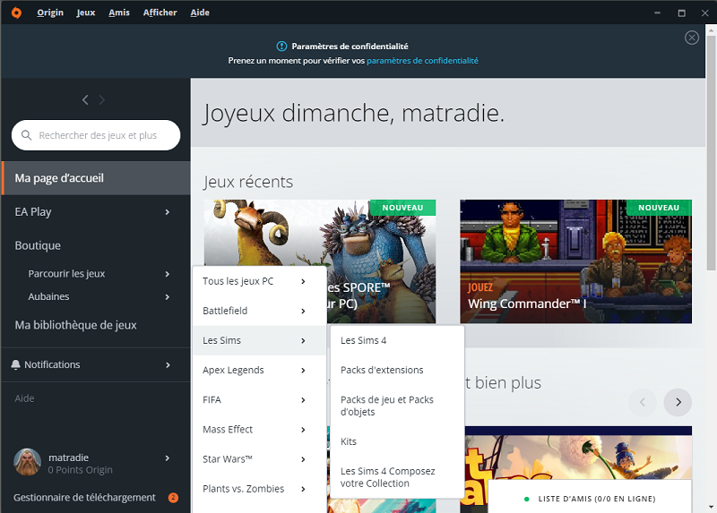Open the Afficher menu
Viewport: 717px width, 513px height.
point(160,13)
